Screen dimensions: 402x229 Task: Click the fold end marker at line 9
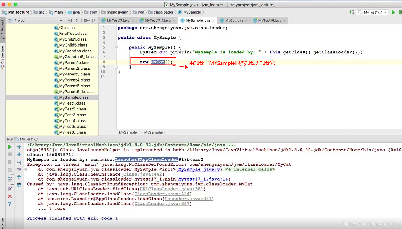point(116,67)
